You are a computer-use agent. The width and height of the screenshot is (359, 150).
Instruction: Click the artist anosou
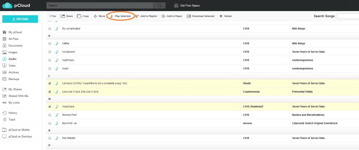point(247,123)
